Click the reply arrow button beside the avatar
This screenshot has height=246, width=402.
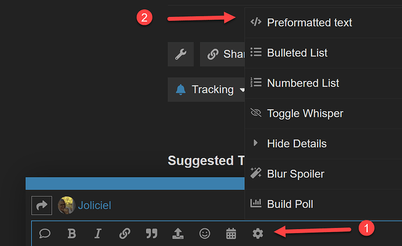[x=42, y=205]
